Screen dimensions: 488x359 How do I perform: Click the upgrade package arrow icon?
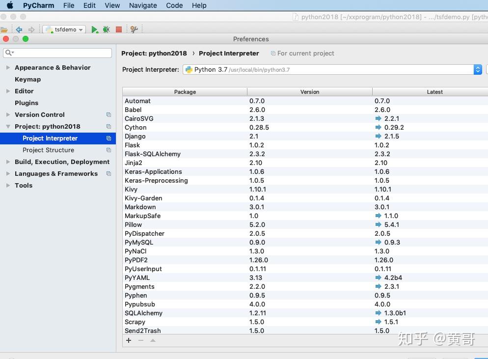click(153, 340)
